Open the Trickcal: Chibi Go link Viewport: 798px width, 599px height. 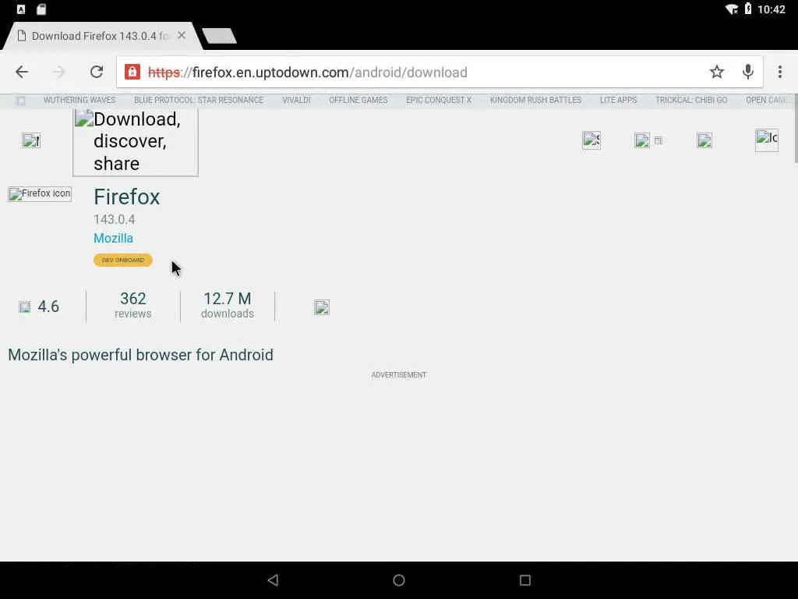(691, 101)
